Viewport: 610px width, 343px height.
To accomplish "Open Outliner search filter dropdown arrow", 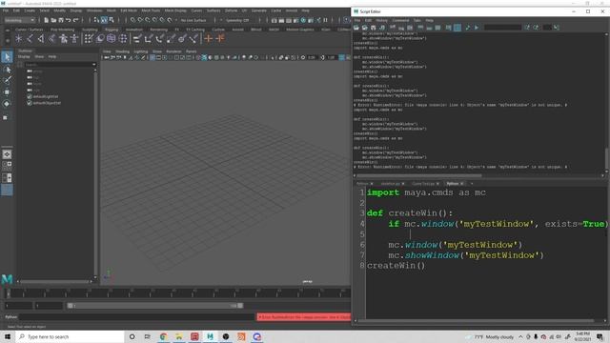I will (x=93, y=65).
